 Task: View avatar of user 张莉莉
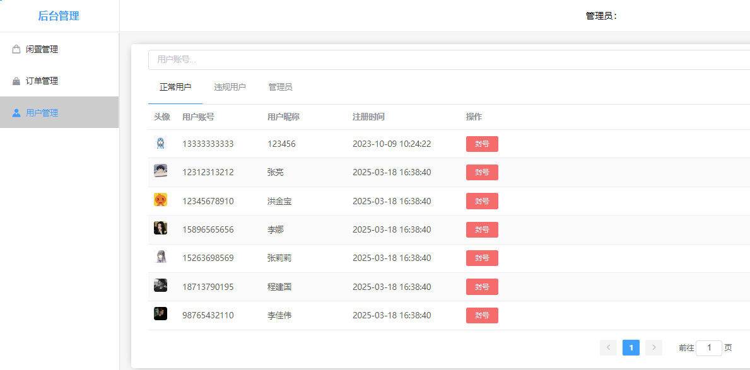click(x=161, y=258)
